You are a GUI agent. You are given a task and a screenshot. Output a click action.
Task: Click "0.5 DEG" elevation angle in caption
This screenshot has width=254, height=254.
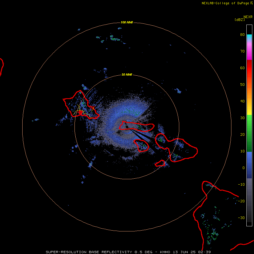click(144, 252)
